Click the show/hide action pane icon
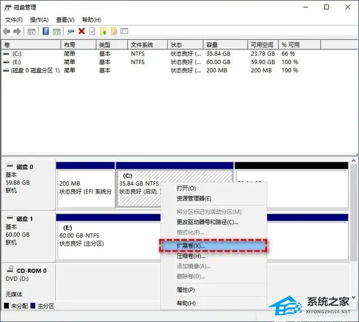359x322 pixels. [57, 31]
